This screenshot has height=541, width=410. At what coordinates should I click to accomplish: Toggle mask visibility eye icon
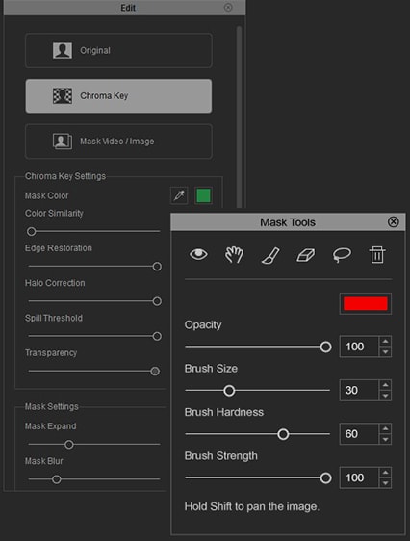click(x=198, y=255)
